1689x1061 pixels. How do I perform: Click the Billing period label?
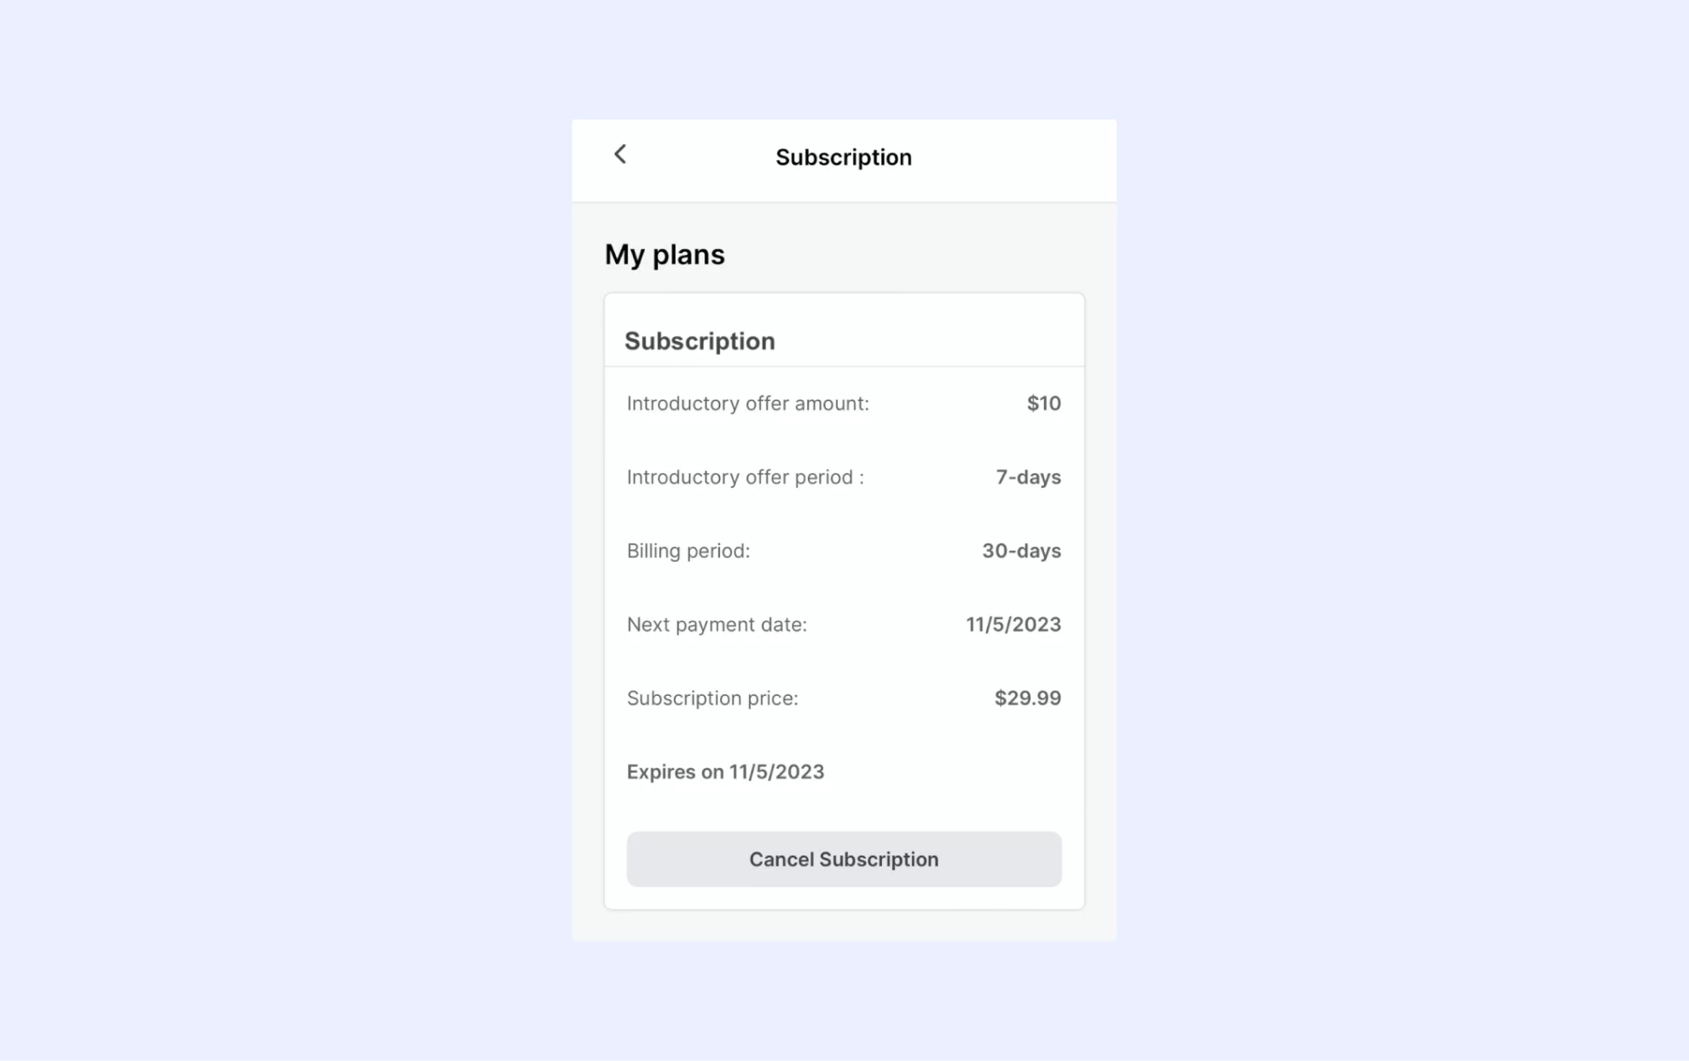point(688,550)
